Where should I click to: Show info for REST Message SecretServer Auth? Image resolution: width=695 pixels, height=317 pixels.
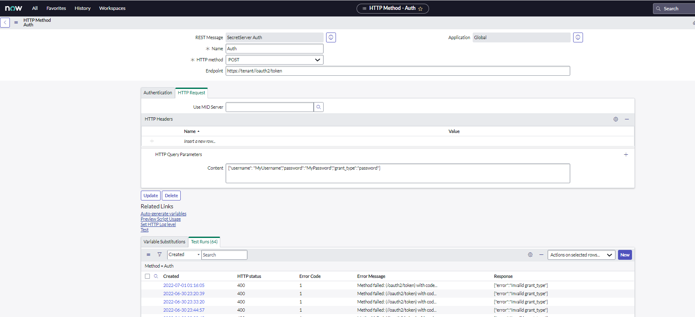[331, 37]
